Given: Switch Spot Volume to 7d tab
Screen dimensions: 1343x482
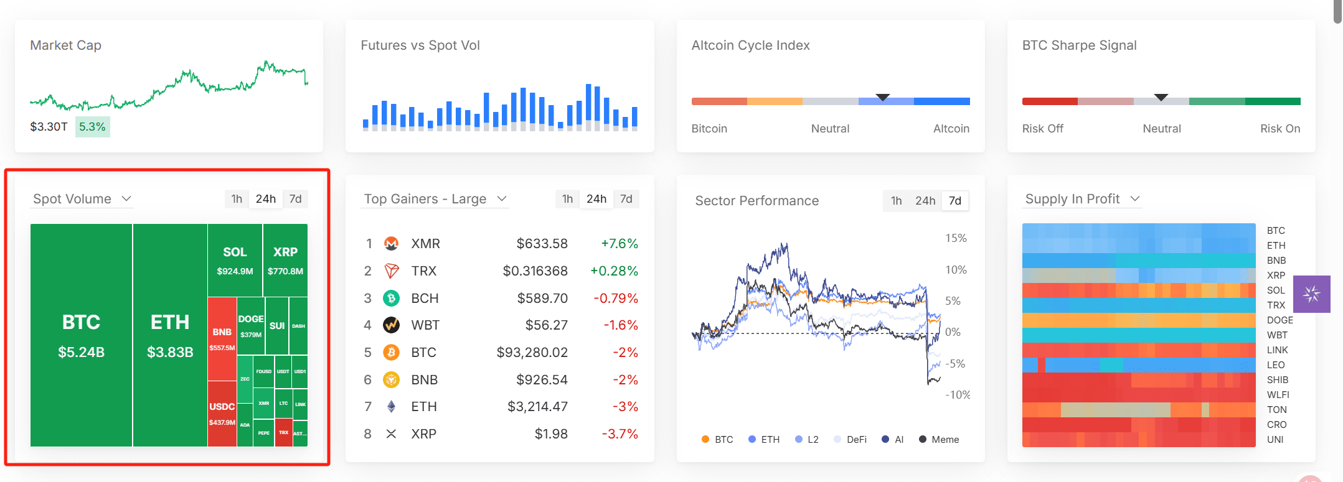Looking at the screenshot, I should coord(295,199).
